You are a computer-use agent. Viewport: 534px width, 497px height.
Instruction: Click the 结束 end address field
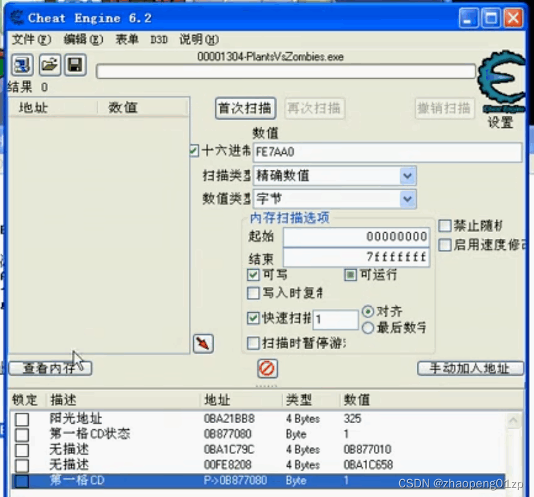(356, 257)
